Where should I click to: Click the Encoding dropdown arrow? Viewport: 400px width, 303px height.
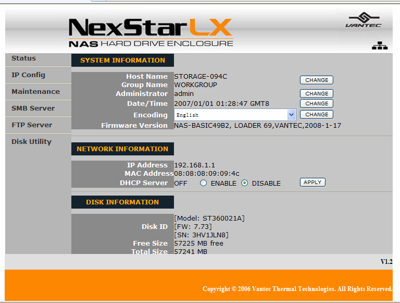(x=291, y=115)
